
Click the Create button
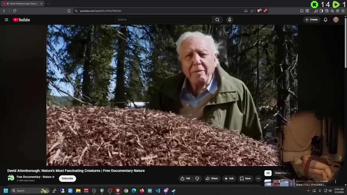click(311, 19)
